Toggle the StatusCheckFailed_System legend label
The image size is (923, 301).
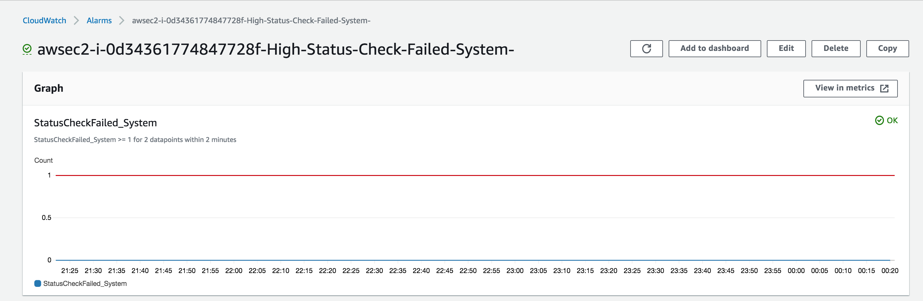pos(85,283)
